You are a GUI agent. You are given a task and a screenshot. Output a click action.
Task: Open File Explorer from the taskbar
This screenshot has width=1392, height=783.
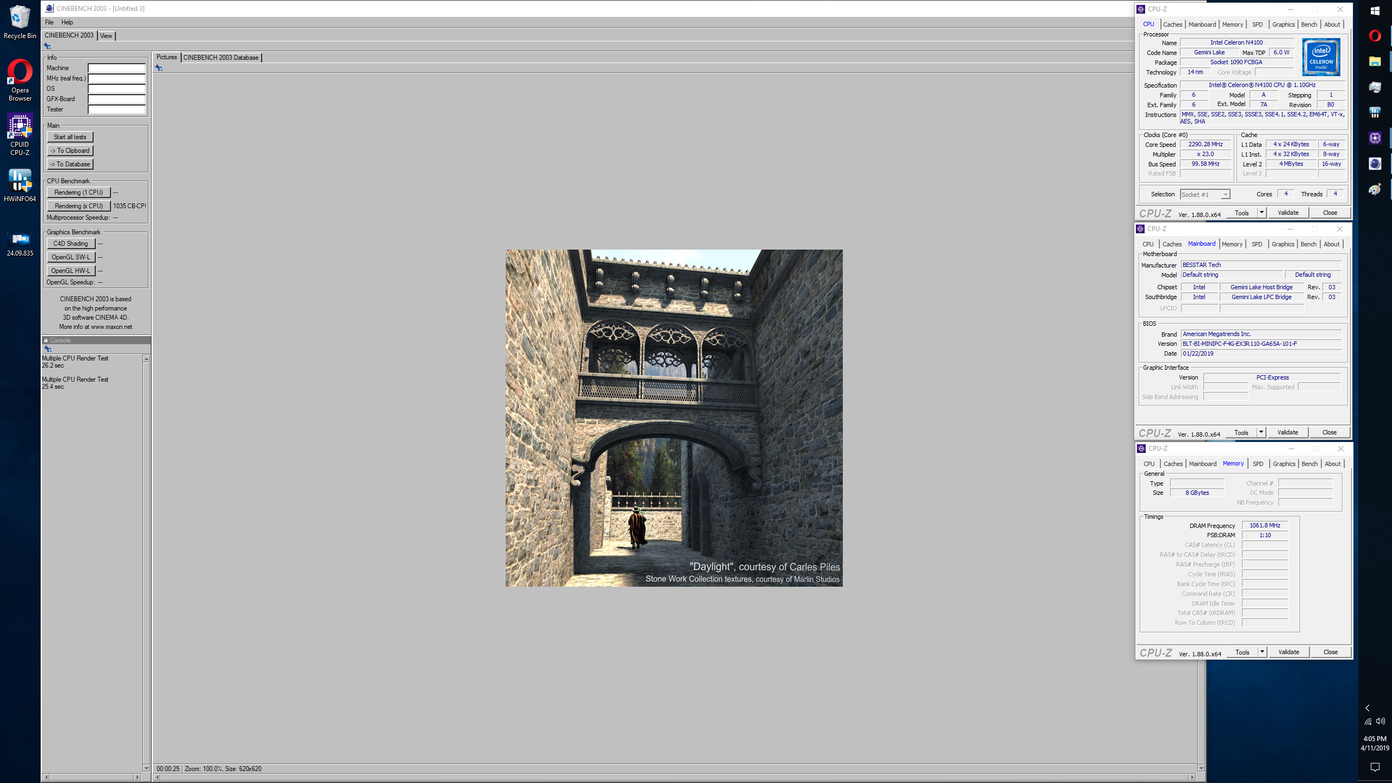pos(1375,61)
